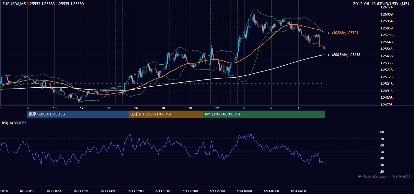Image resolution: width=414 pixels, height=194 pixels.
Task: Click the 6/14 00:00 bottom time label
Action: 244,191
